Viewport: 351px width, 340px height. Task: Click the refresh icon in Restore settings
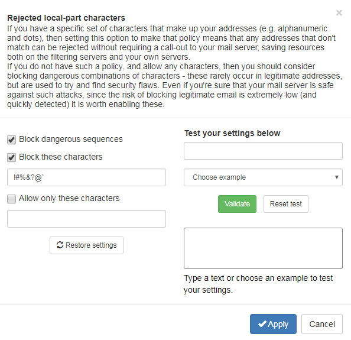[x=60, y=245]
